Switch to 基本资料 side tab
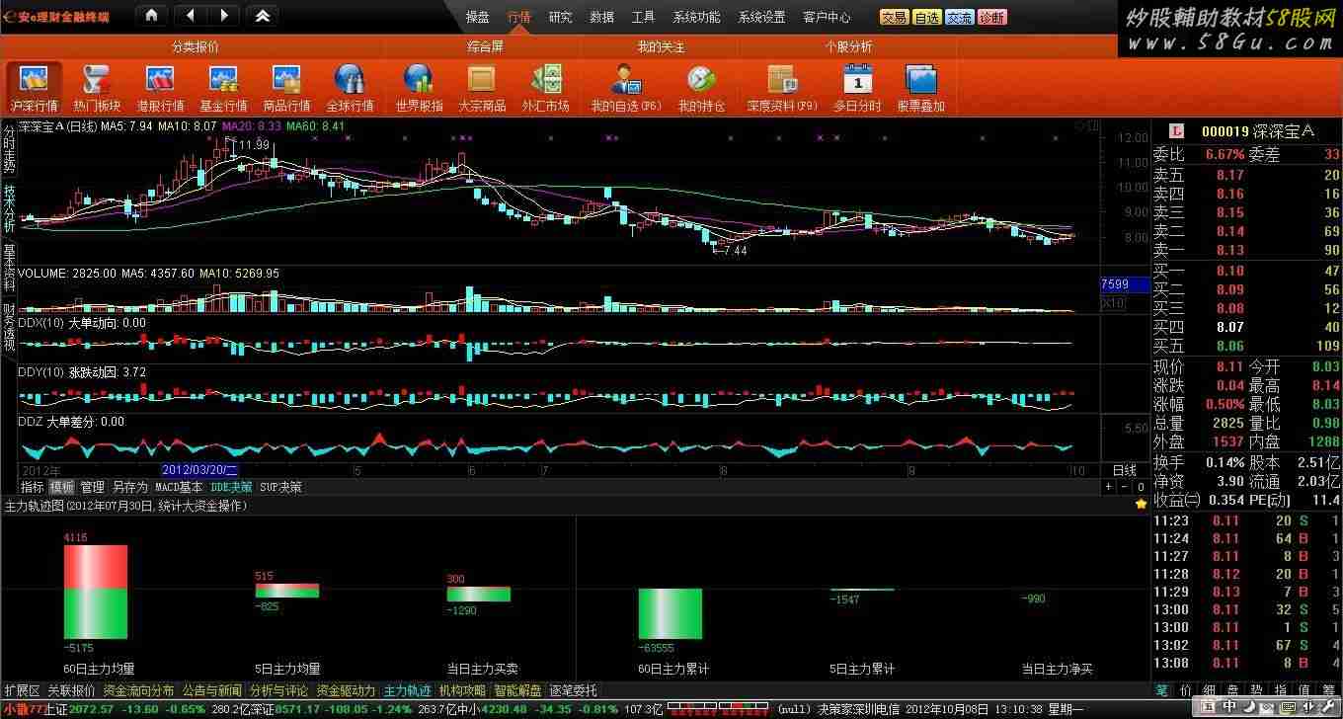The image size is (1343, 719). pos(9,267)
